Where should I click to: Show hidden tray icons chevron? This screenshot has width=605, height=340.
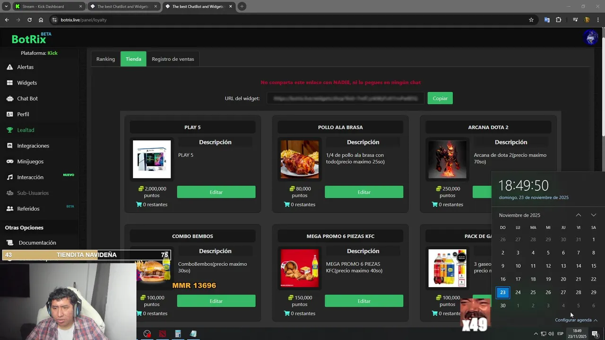pos(536,334)
